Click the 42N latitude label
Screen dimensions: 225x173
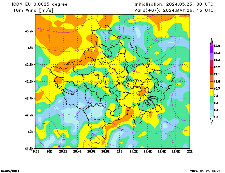click(31, 132)
